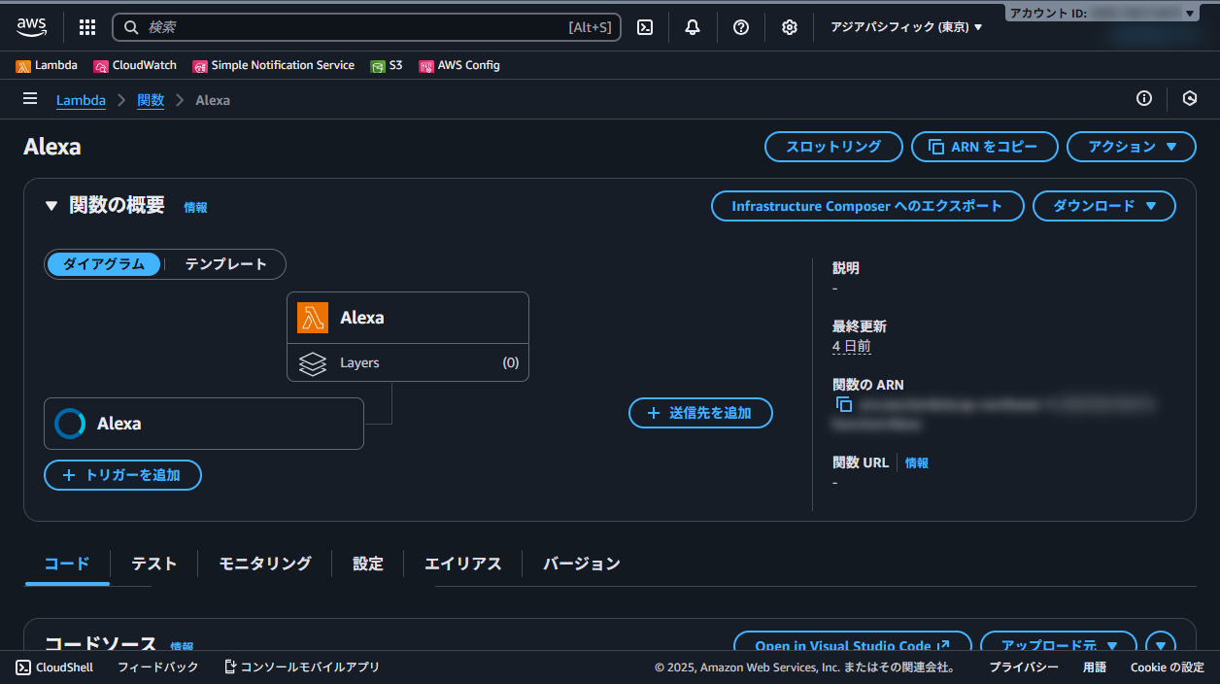Open Simple Notification Service favorite
The image size is (1220, 684).
pos(275,65)
